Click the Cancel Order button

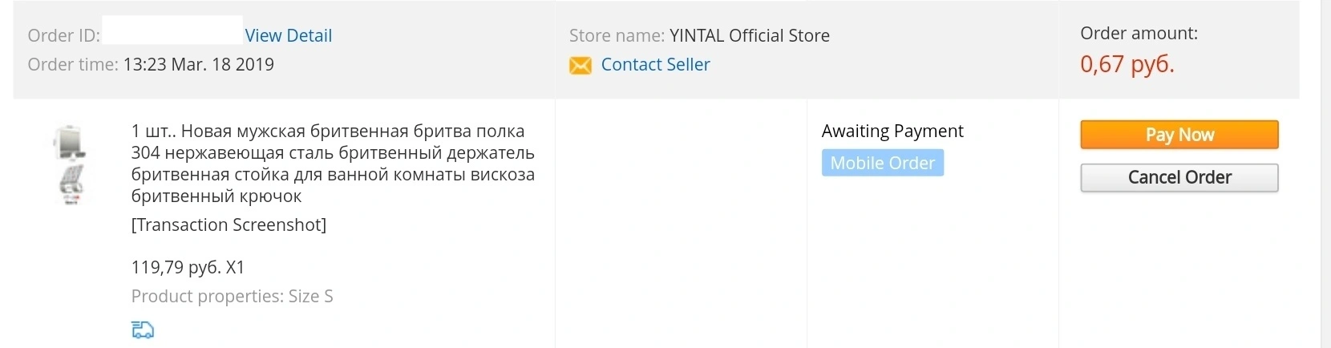click(1179, 177)
